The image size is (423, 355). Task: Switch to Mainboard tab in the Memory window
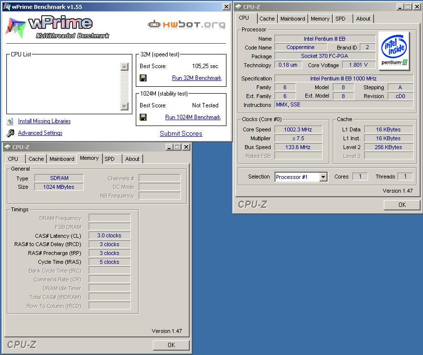pyautogui.click(x=62, y=159)
